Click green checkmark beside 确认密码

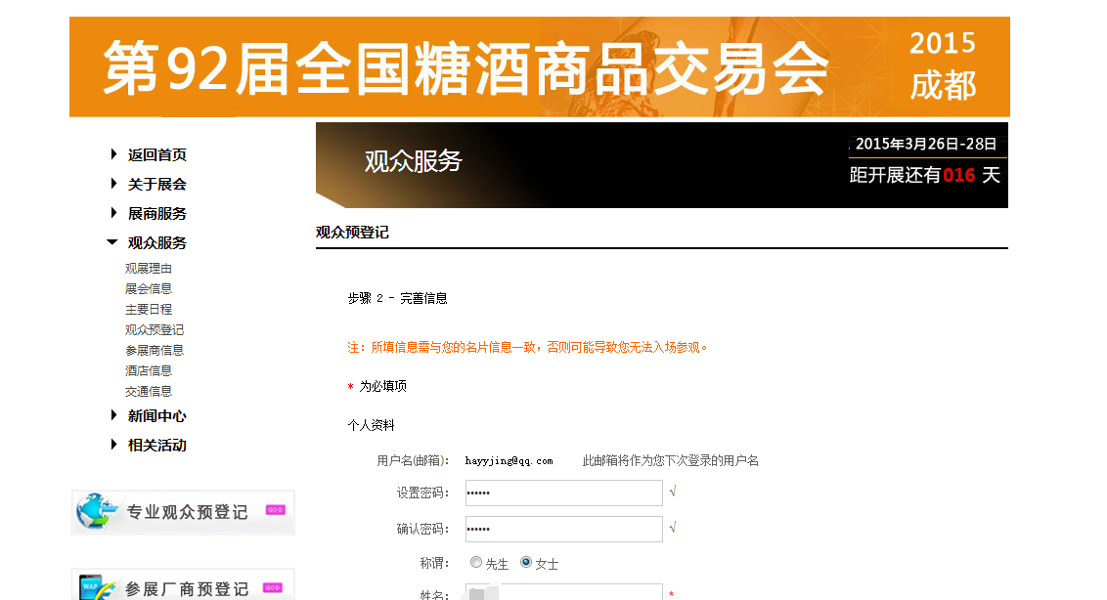[x=673, y=527]
